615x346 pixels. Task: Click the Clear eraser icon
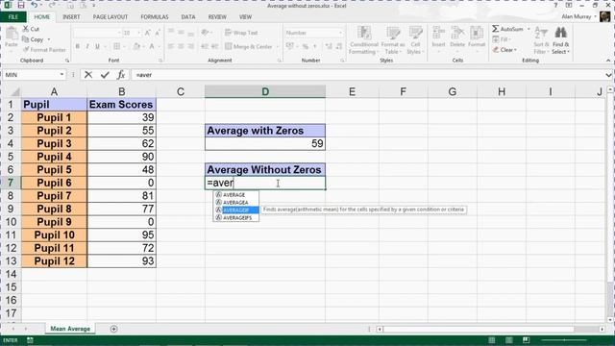(496, 50)
